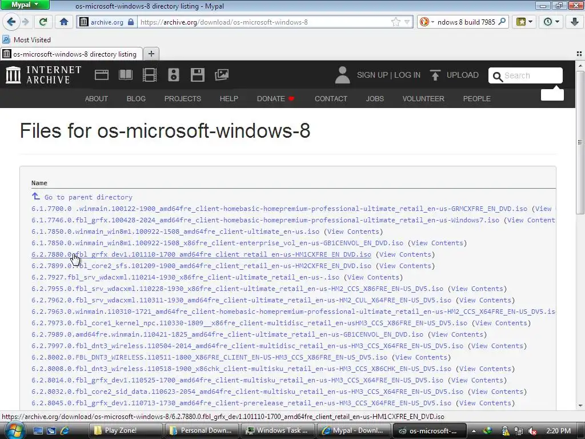Open the BLOG menu item
The width and height of the screenshot is (585, 439).
136,98
